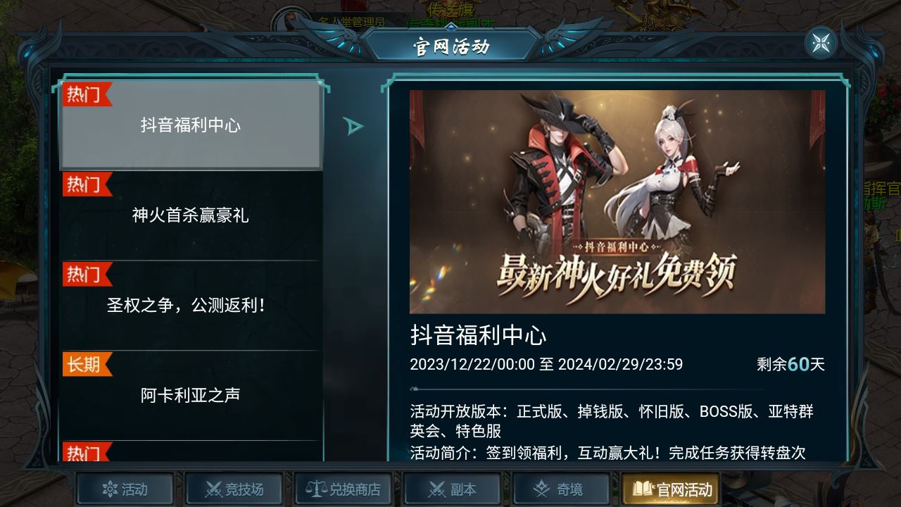The image size is (901, 507).
Task: Select the flower icon on the 活动 tab
Action: pyautogui.click(x=109, y=489)
